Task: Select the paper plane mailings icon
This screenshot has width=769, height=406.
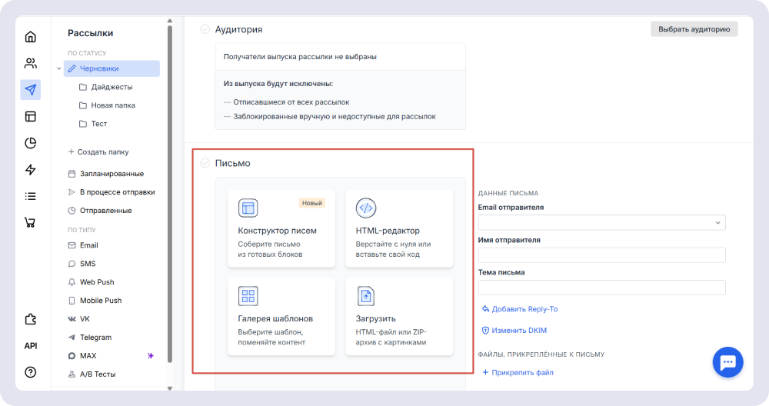Action: tap(31, 90)
